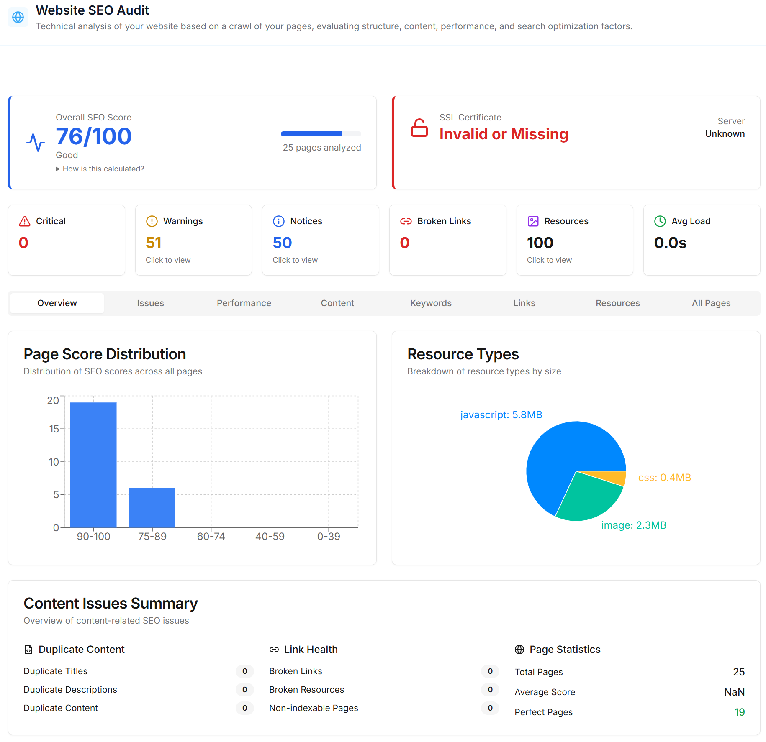
Task: Select the Critical warning triangle icon
Action: click(24, 221)
